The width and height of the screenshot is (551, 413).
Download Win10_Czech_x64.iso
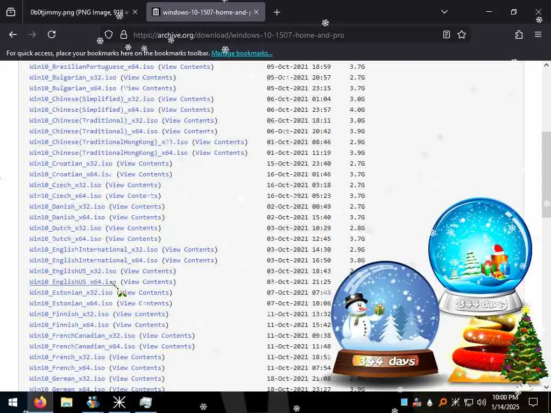pyautogui.click(x=65, y=196)
